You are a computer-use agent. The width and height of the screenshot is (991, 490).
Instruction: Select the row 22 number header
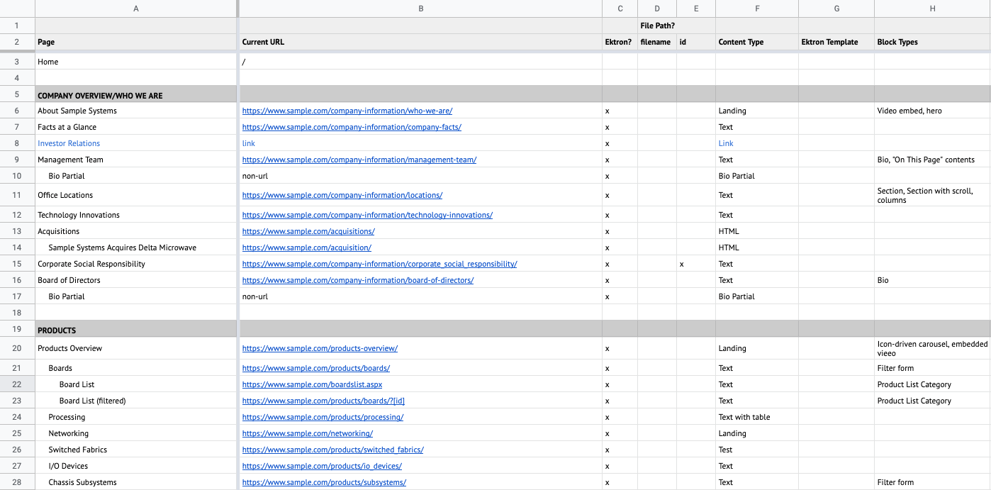point(17,384)
